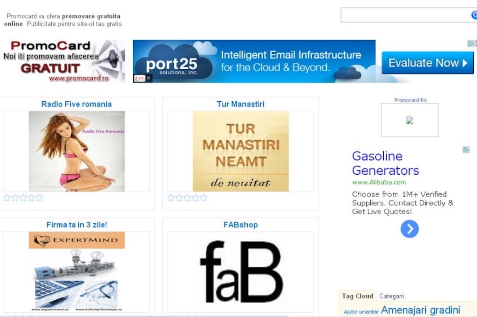Click broken image icon under Promocard Ro

click(410, 120)
